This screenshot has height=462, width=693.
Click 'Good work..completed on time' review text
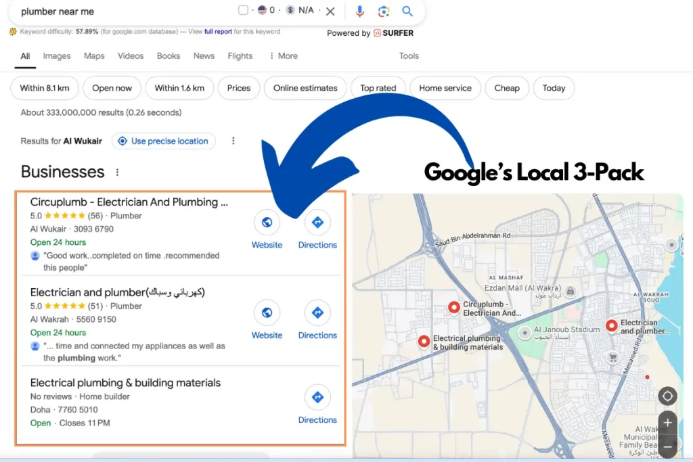(131, 262)
